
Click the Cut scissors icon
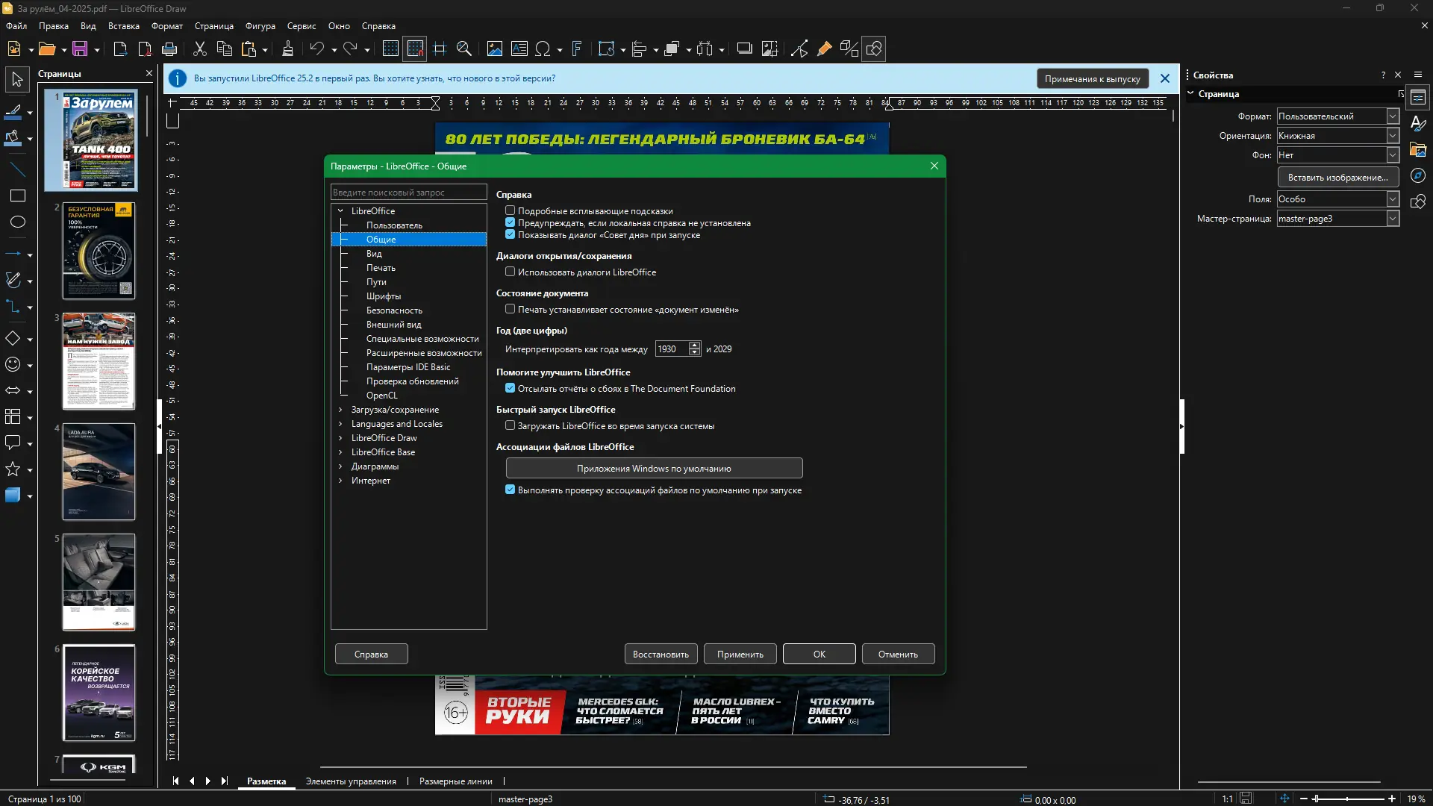click(199, 49)
